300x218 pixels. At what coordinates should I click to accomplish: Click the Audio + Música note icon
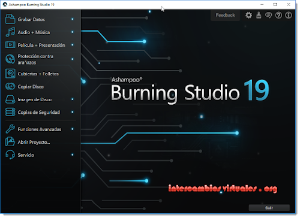(10, 32)
